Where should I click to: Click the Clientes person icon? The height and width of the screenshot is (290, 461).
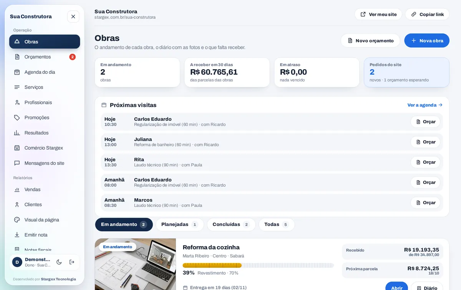[17, 205]
